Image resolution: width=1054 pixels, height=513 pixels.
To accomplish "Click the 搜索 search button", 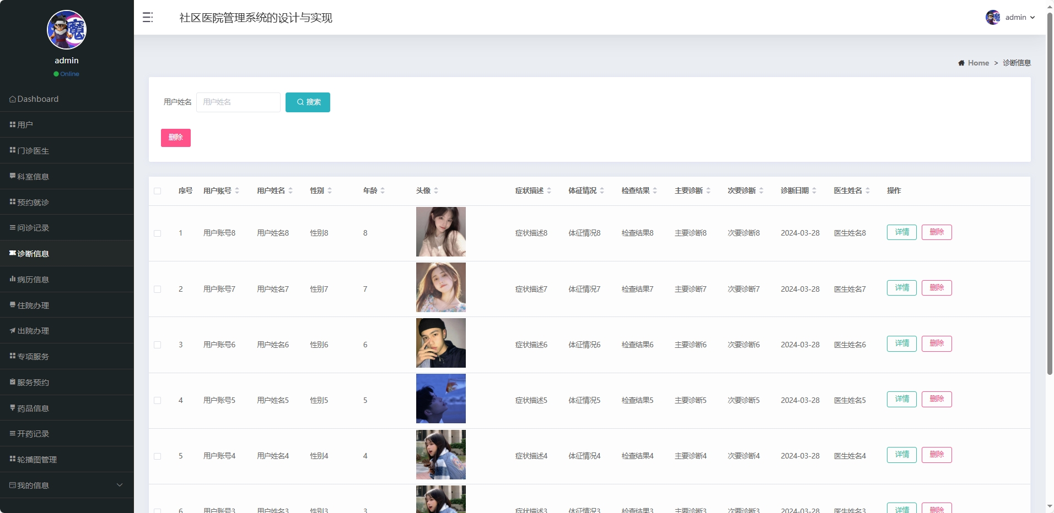I will pos(308,102).
